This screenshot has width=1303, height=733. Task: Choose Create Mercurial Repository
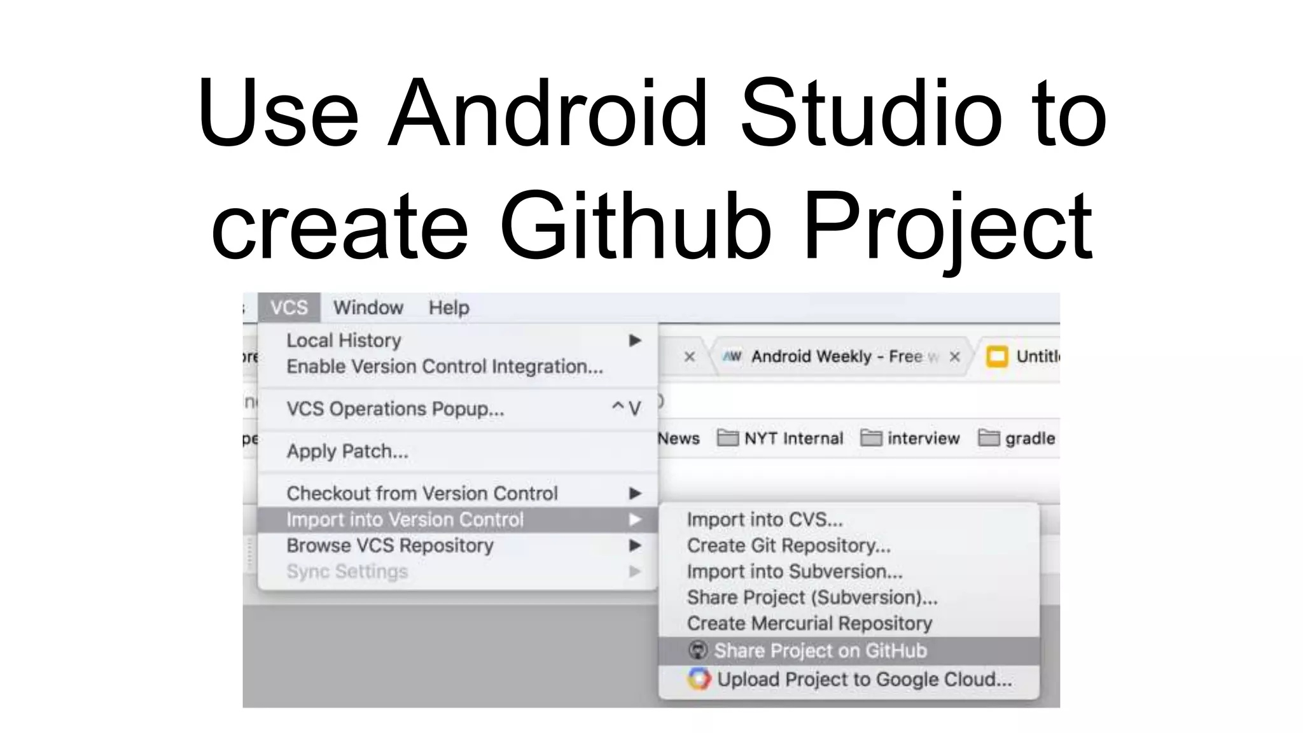click(849, 624)
